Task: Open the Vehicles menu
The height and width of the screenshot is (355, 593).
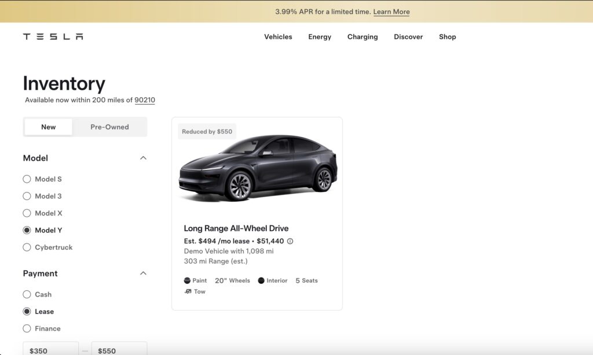Action: (x=278, y=36)
